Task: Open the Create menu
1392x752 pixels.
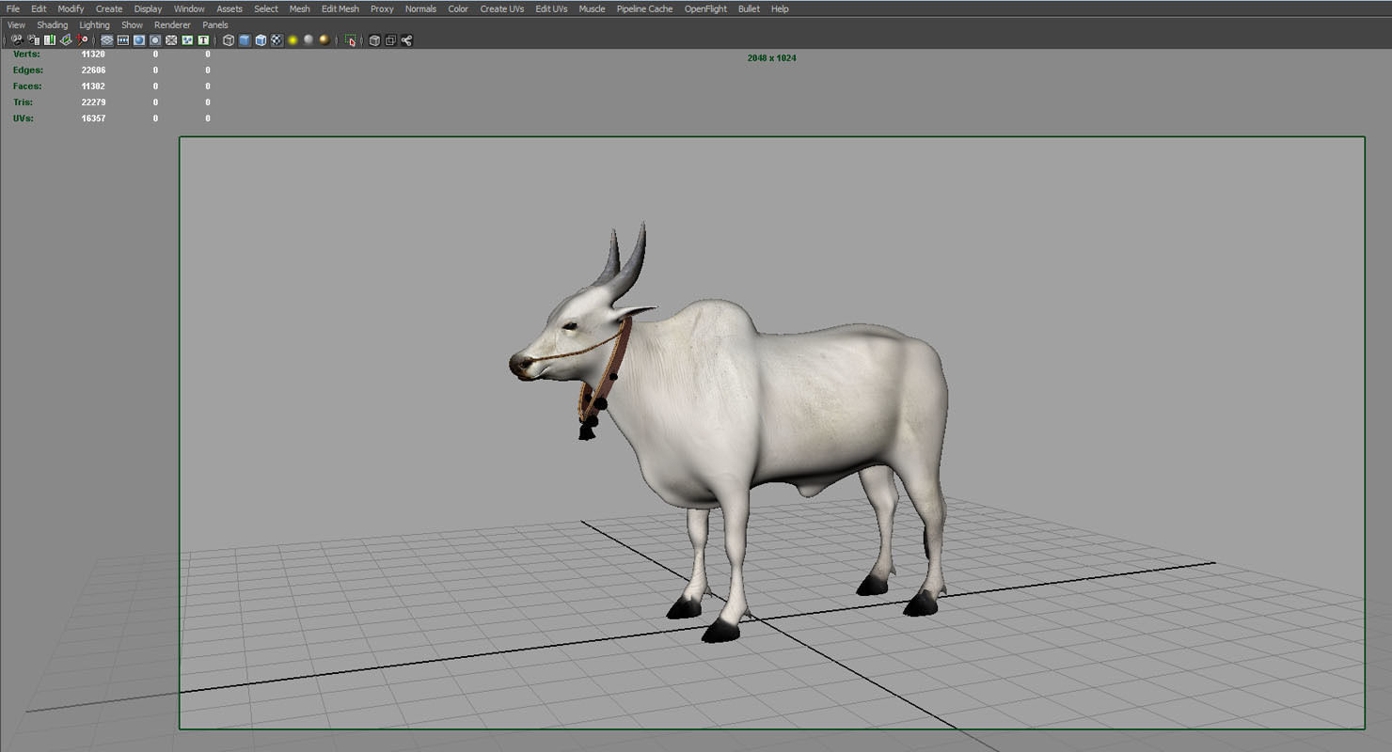Action: 109,8
